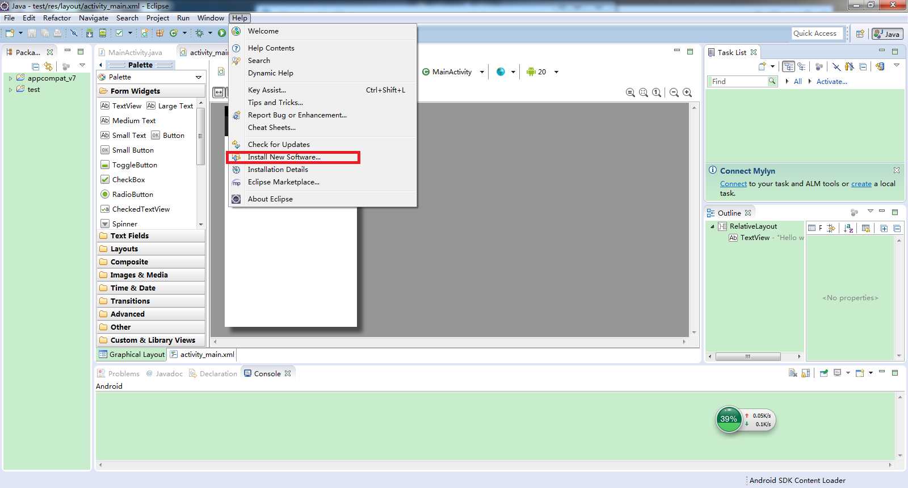
Task: Expand the Text Fields palette category
Action: tap(151, 235)
